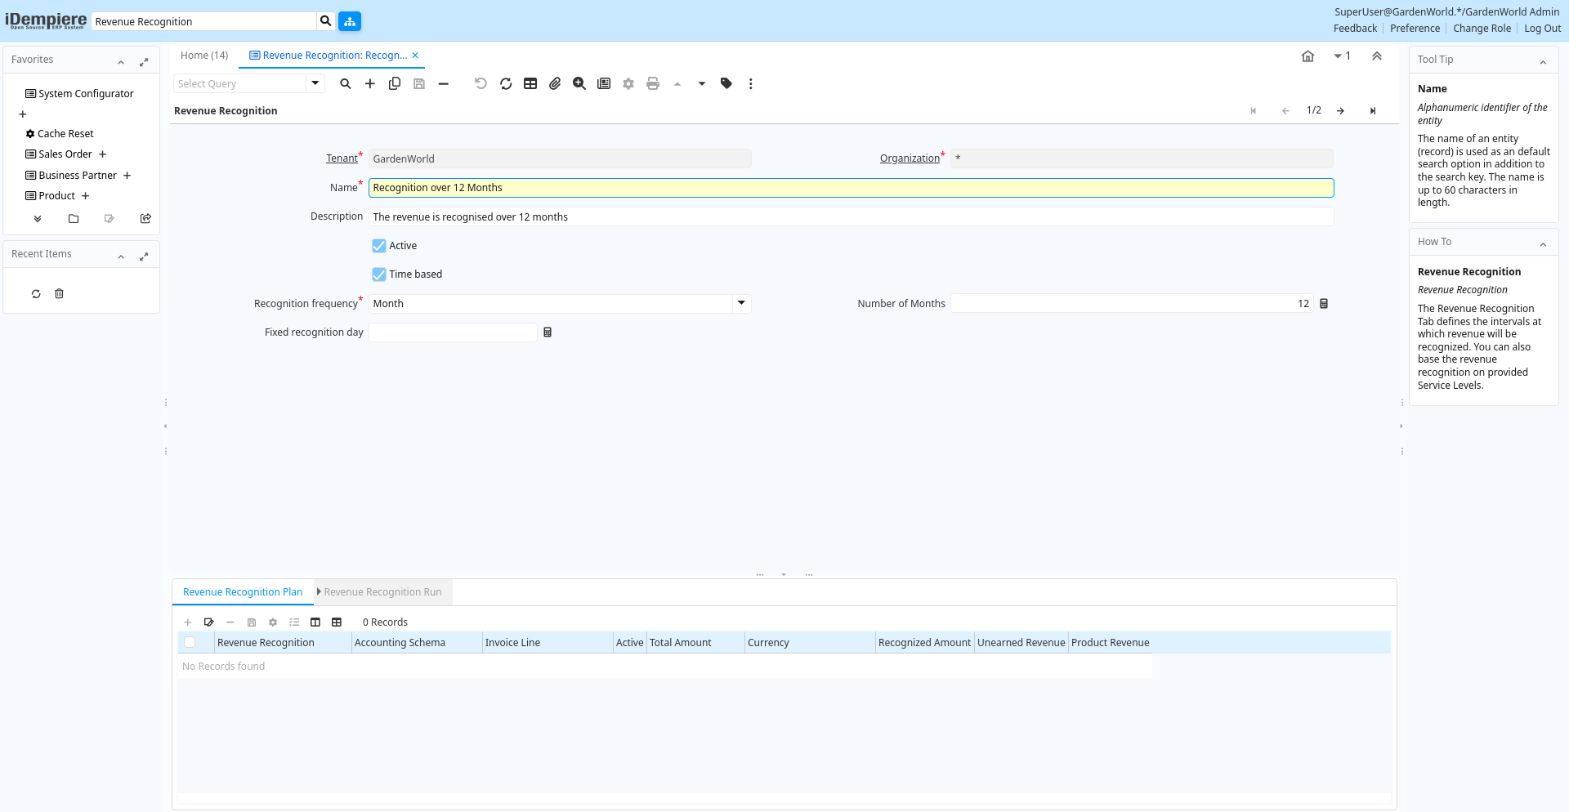Click the Refresh toolbar icon
The height and width of the screenshot is (812, 1569).
[x=506, y=83]
